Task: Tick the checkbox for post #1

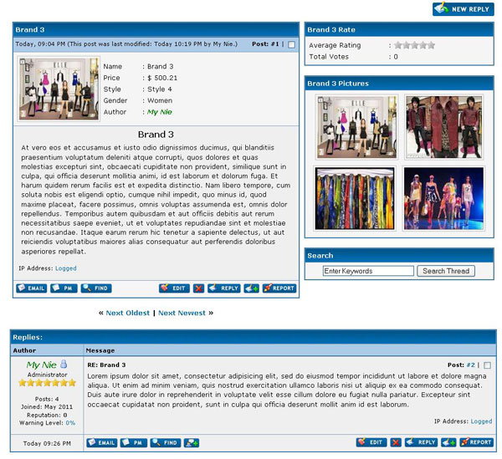Action: pos(291,45)
